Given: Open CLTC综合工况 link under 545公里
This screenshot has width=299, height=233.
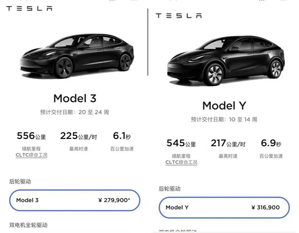Looking at the screenshot, I should pos(182,162).
